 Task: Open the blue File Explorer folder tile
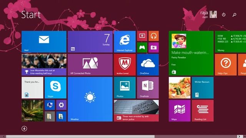(x=61, y=117)
